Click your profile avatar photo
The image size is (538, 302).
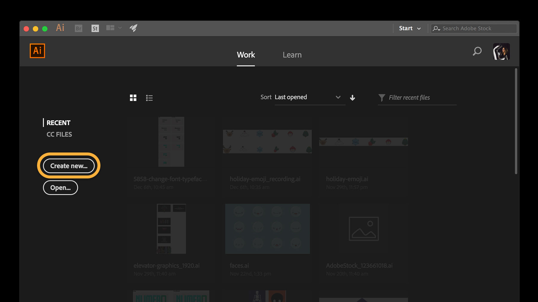point(501,51)
